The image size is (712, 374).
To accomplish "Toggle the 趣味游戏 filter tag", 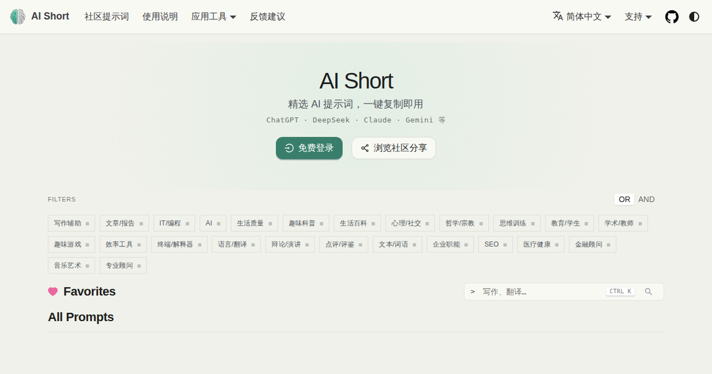I will pyautogui.click(x=71, y=244).
